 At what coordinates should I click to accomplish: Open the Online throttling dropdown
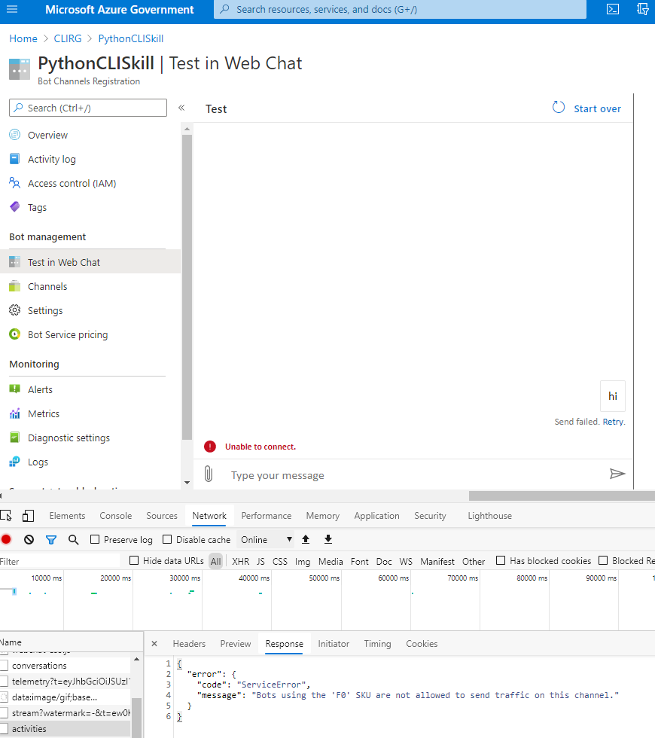click(266, 539)
